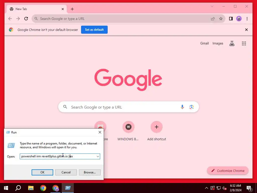Dismiss the default browser notification bar
257x193 pixels.
246,30
